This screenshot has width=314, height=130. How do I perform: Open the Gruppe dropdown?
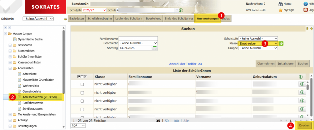coord(258,48)
